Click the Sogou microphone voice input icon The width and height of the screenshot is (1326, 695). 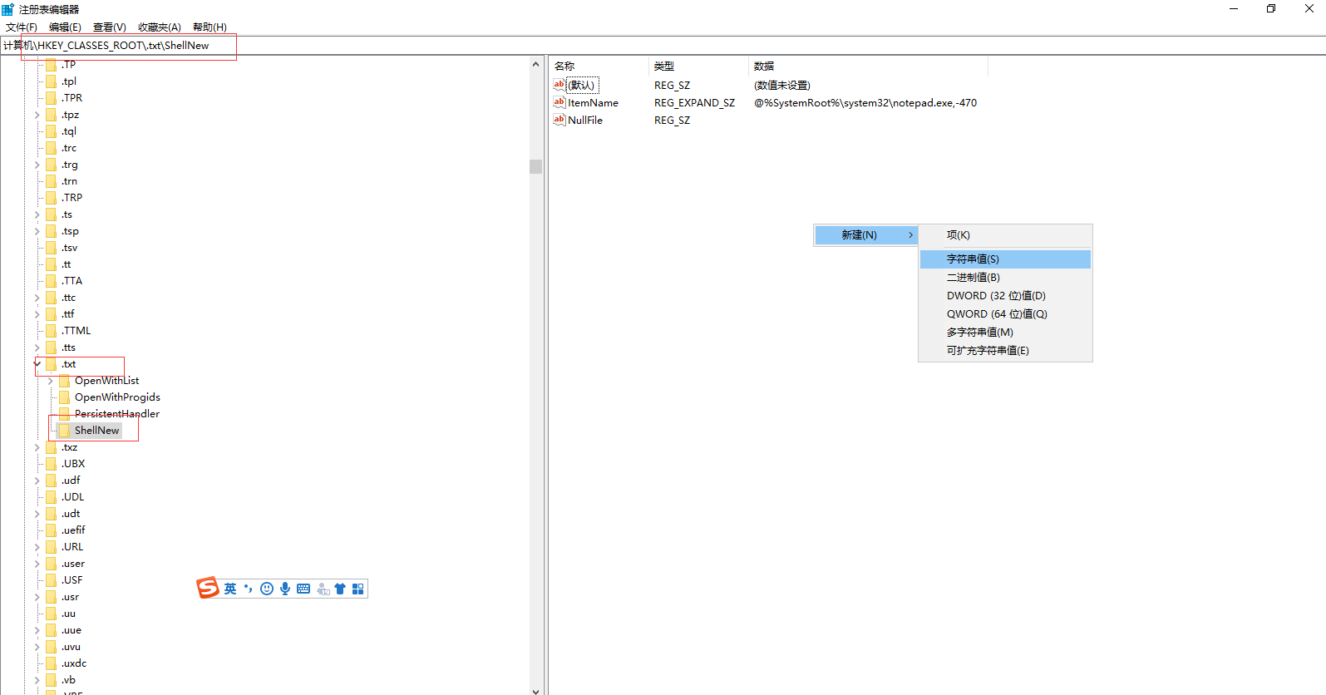click(285, 589)
